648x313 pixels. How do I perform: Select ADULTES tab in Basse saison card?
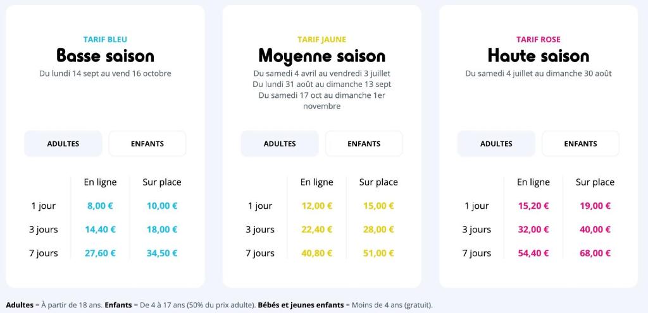click(63, 144)
